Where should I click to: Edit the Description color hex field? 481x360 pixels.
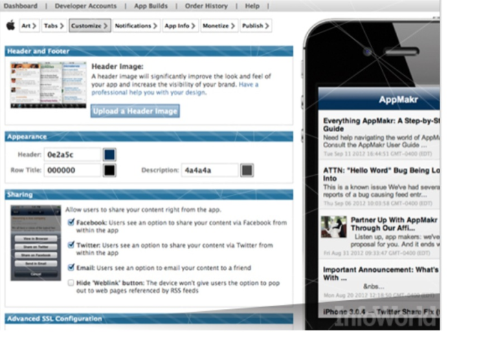click(x=210, y=170)
